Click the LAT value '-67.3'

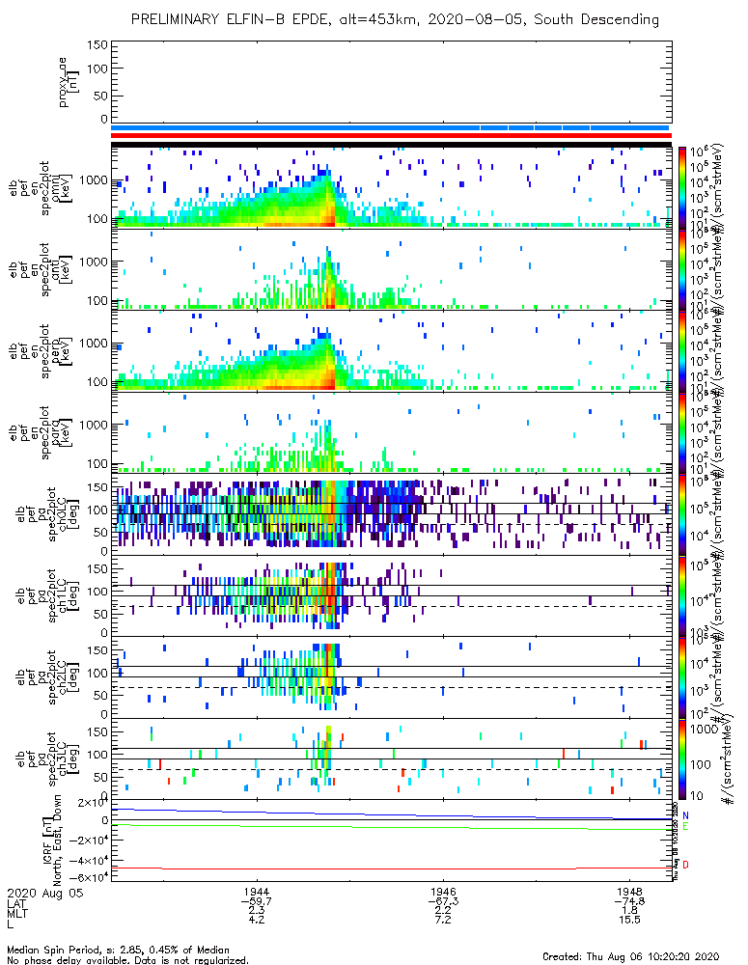[443, 901]
